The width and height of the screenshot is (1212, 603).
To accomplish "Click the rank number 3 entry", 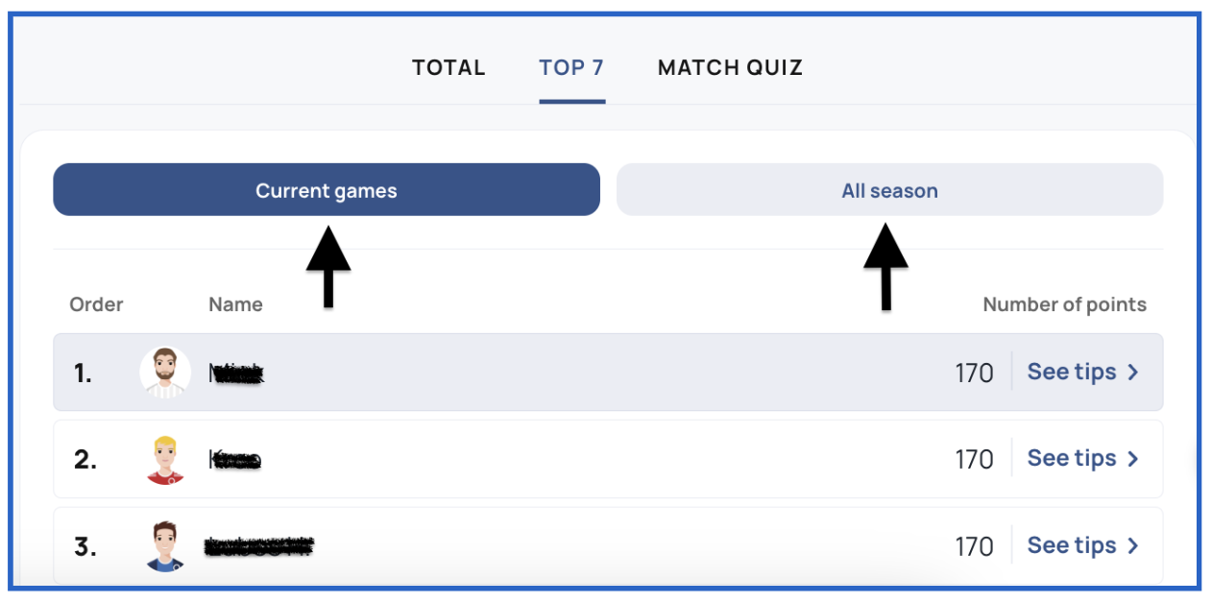I will [85, 546].
